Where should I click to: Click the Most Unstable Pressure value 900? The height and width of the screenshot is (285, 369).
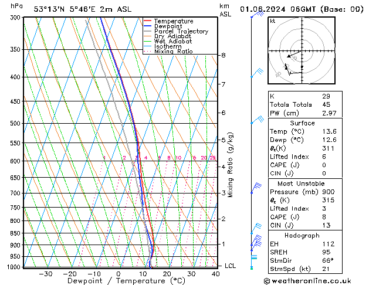(329, 192)
